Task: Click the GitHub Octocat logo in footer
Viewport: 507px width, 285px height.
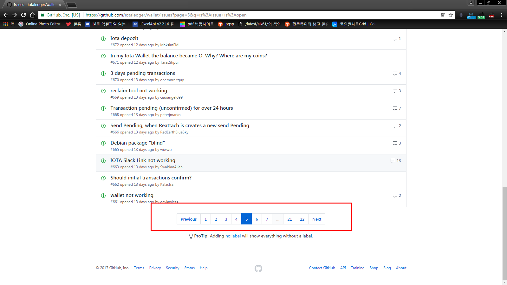Action: 258,269
